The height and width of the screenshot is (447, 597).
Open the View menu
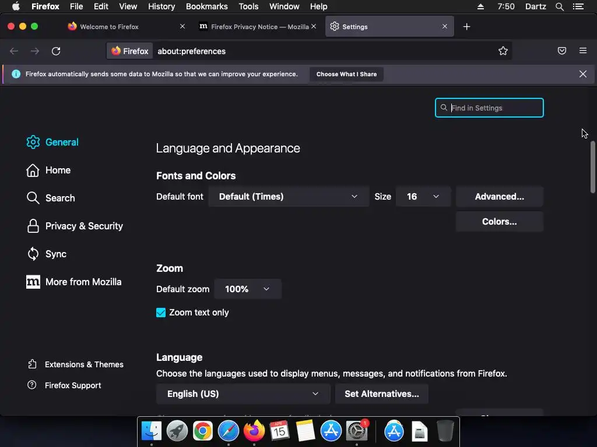click(128, 6)
